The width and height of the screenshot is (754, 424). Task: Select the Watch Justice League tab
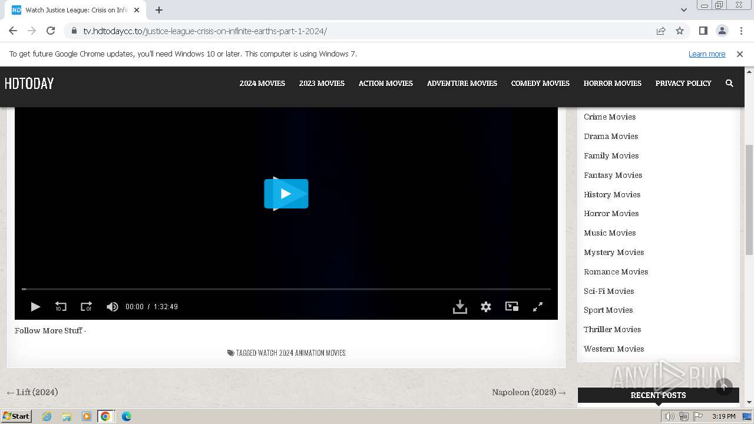(77, 10)
